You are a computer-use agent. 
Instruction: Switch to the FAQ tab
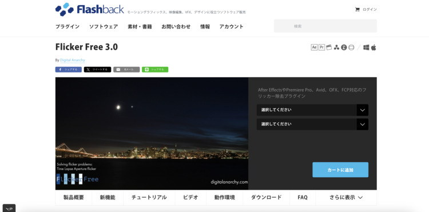(303, 198)
